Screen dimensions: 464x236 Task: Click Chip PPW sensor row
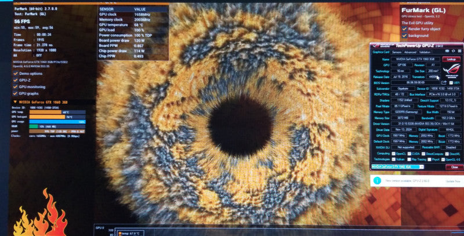click(133, 56)
